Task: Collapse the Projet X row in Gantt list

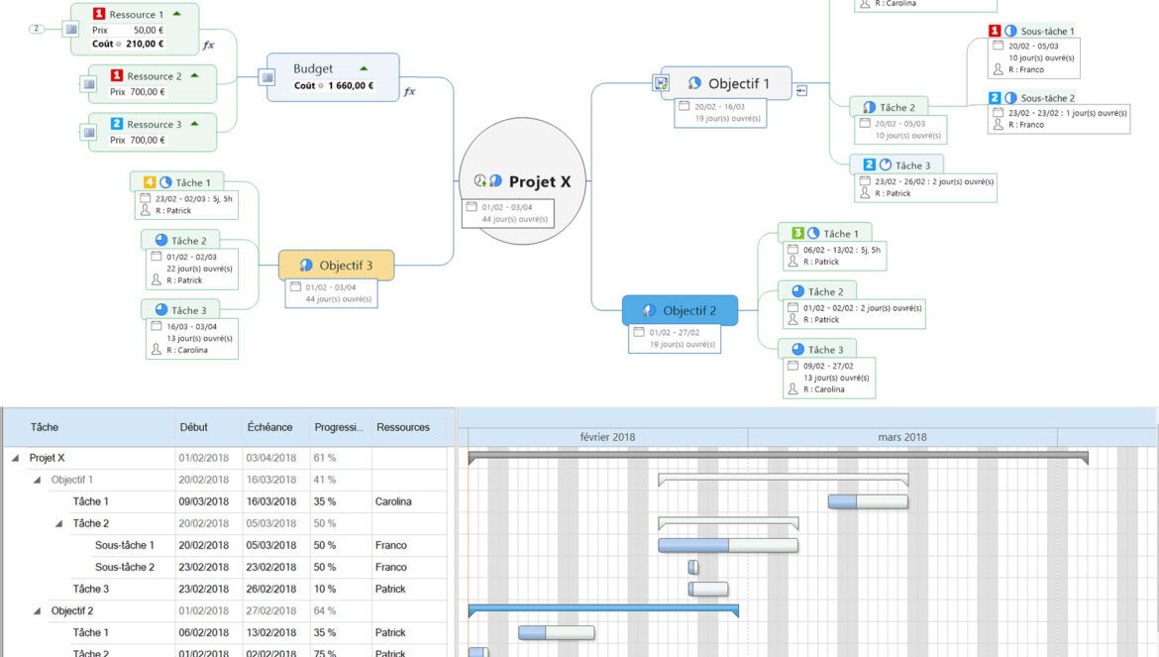Action: coord(15,459)
